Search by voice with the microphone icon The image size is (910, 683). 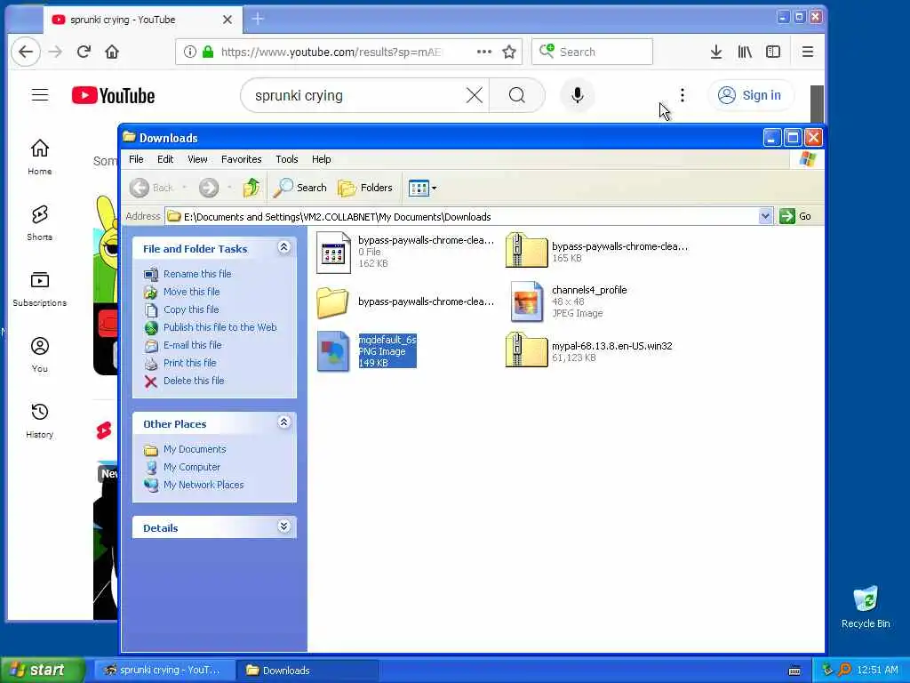pos(577,95)
